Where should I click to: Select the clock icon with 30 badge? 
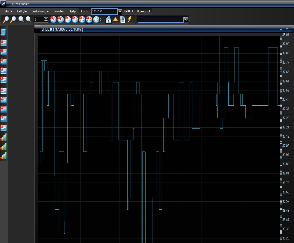pyautogui.click(x=61, y=20)
